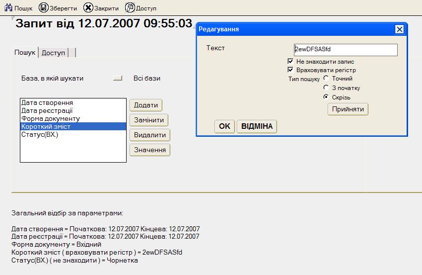Select the Точний search type radio
This screenshot has width=422, height=275.
click(x=326, y=78)
